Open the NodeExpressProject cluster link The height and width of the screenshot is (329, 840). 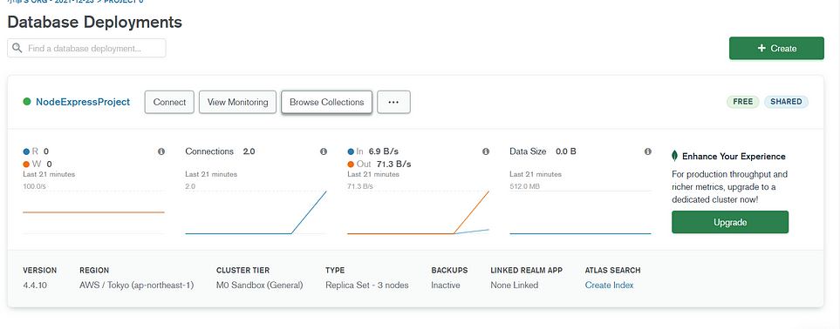(83, 102)
